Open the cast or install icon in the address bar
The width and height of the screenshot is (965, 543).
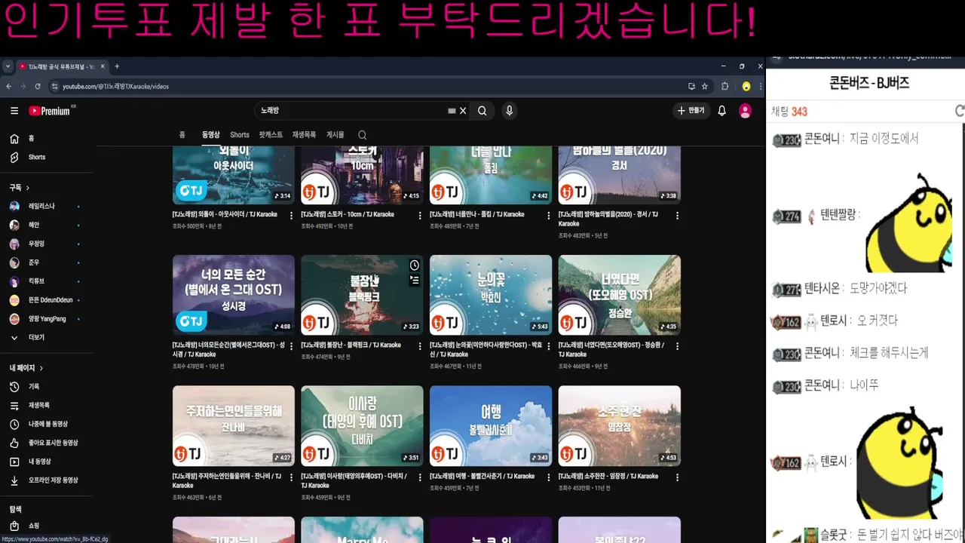(x=691, y=87)
